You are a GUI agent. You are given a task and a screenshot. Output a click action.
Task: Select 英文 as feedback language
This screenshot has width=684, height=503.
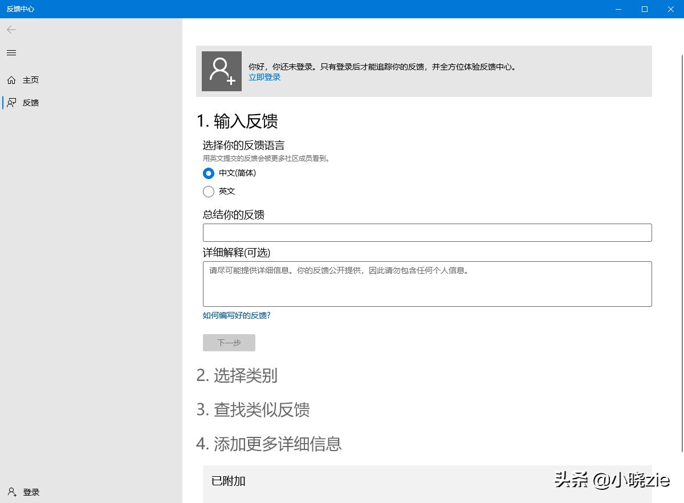(209, 192)
